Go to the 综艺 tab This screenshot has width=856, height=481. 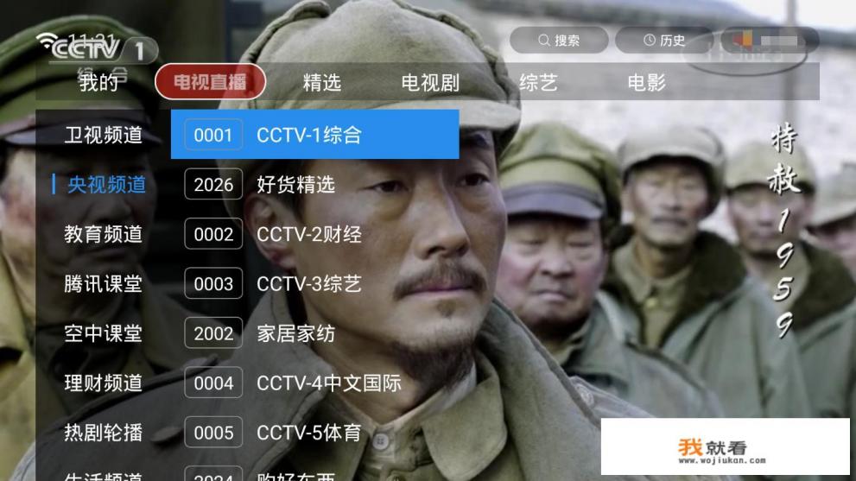[538, 82]
